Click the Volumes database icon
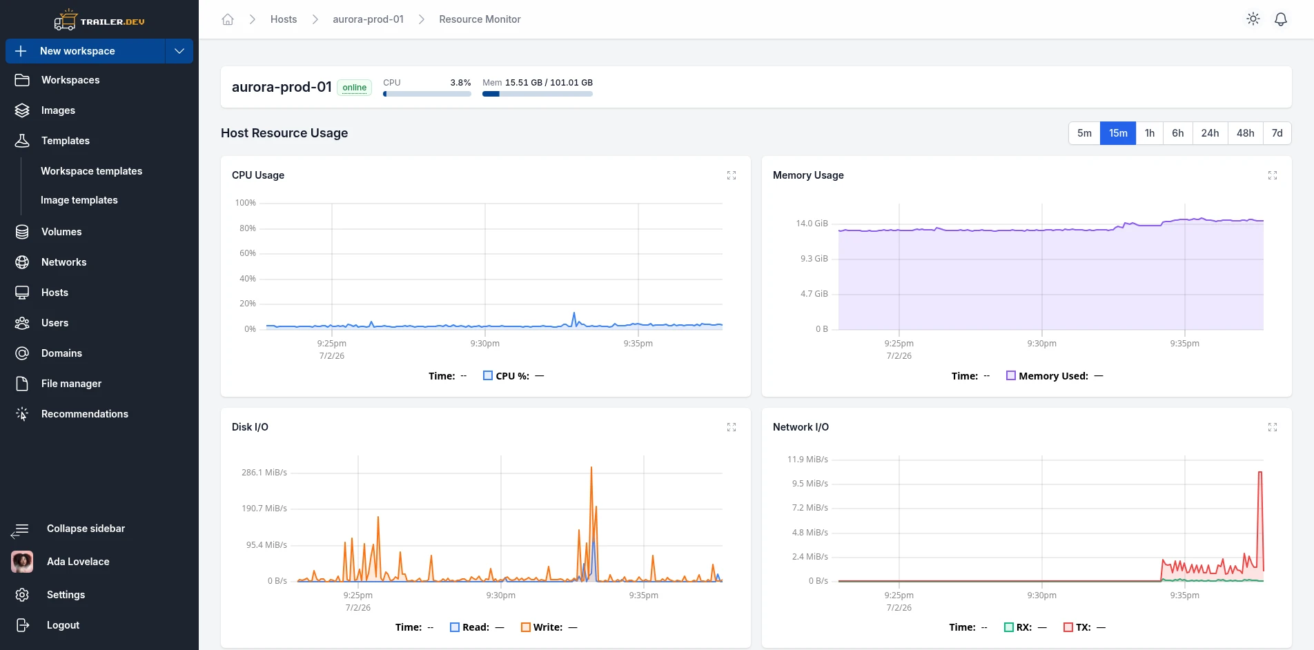1314x650 pixels. pyautogui.click(x=22, y=232)
